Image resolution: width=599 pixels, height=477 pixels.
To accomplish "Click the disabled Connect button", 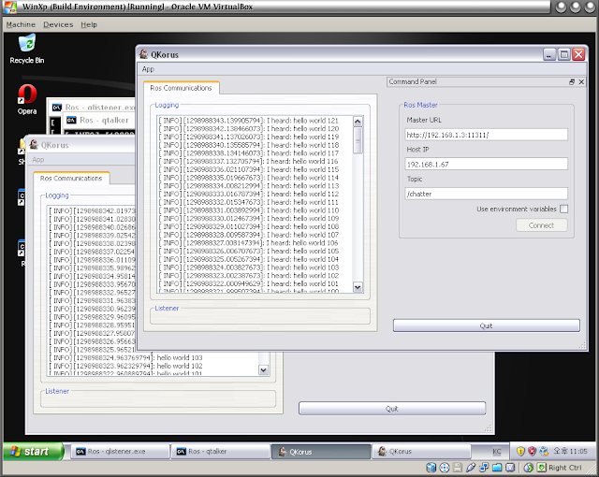I will (542, 225).
